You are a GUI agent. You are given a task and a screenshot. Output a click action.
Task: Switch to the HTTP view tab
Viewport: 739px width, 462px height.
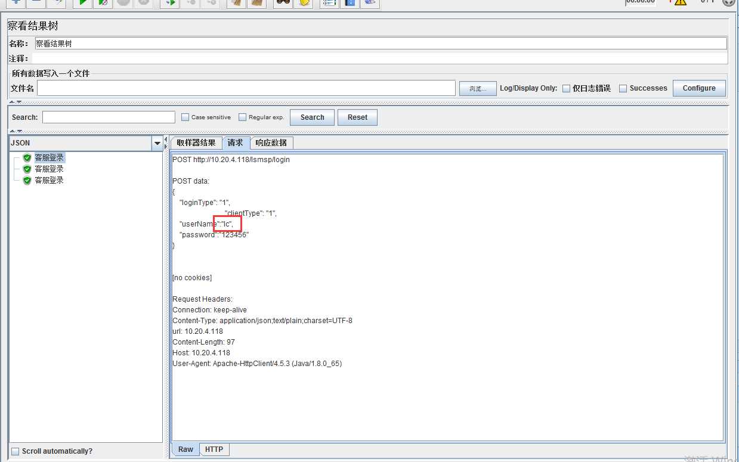pos(214,449)
